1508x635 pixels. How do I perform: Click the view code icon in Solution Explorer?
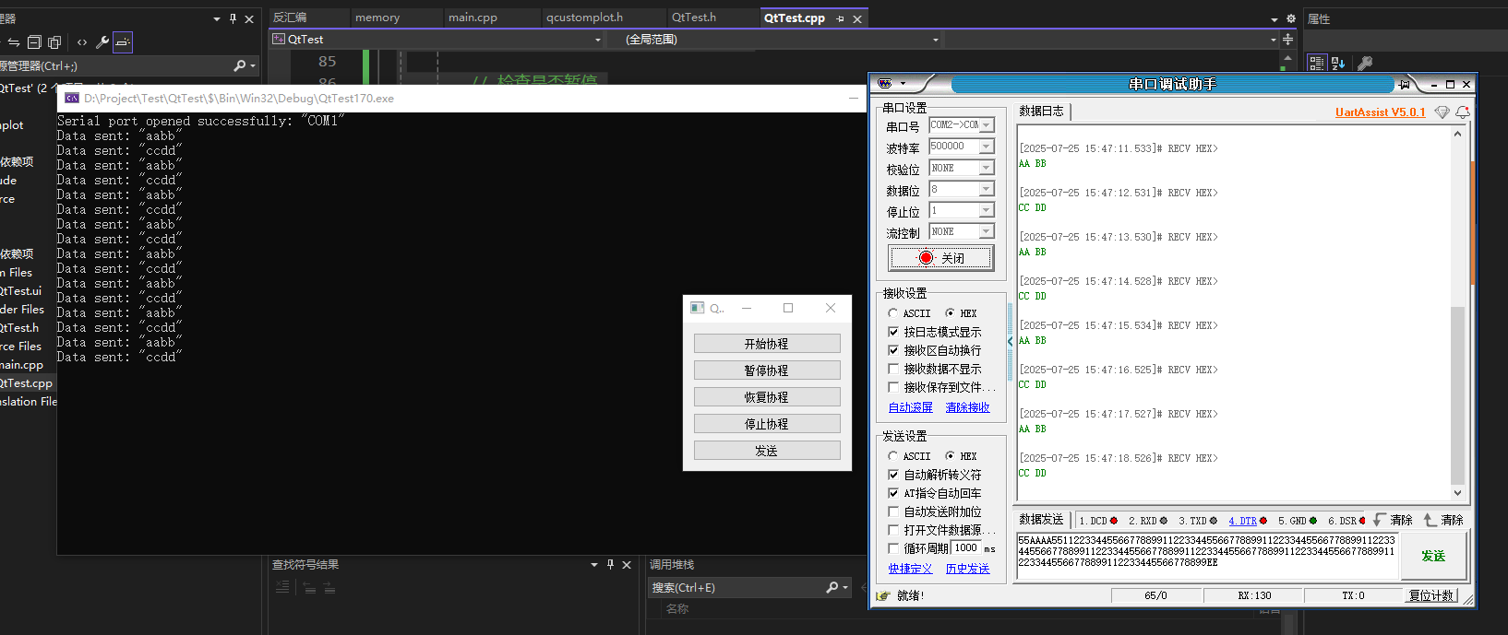(x=82, y=41)
